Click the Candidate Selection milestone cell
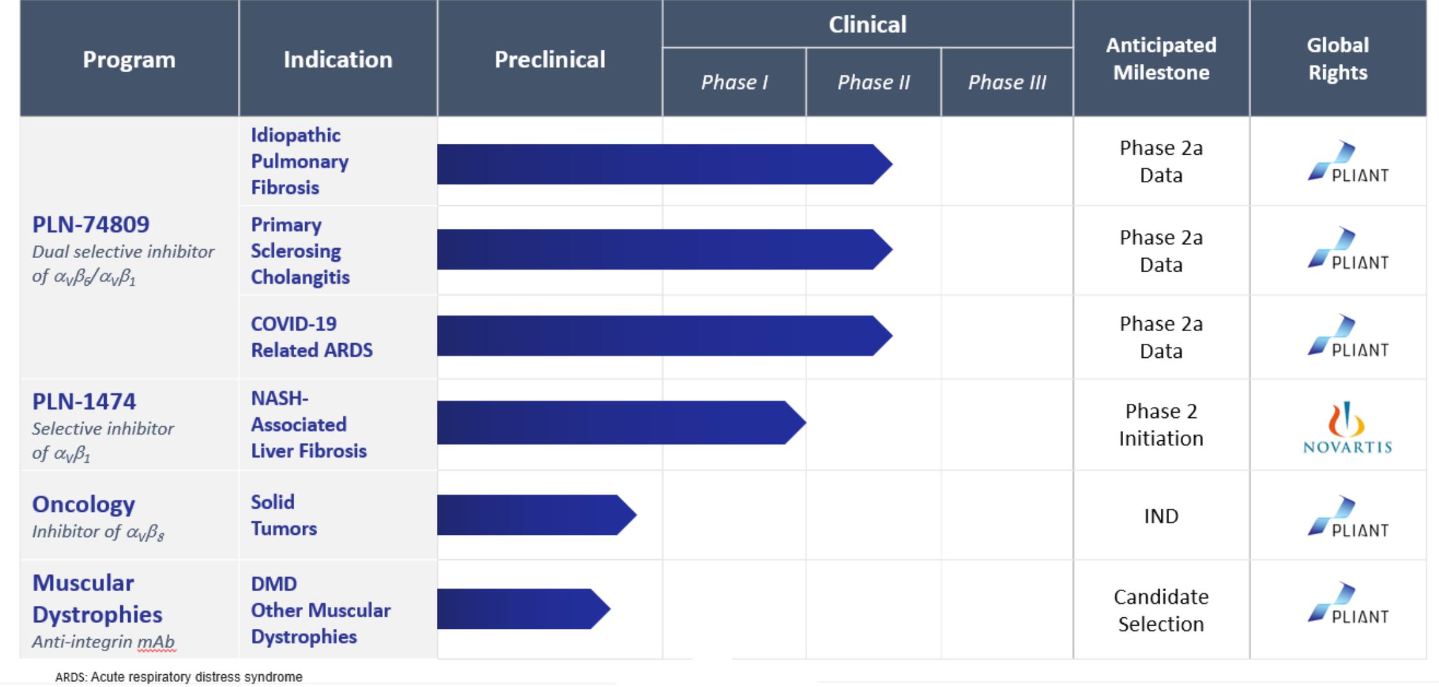This screenshot has height=687, width=1439. [1161, 610]
